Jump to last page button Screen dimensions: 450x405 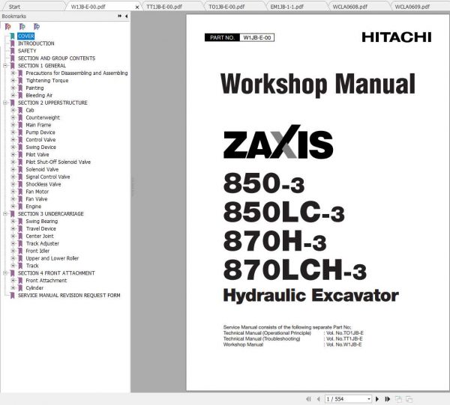coord(387,399)
